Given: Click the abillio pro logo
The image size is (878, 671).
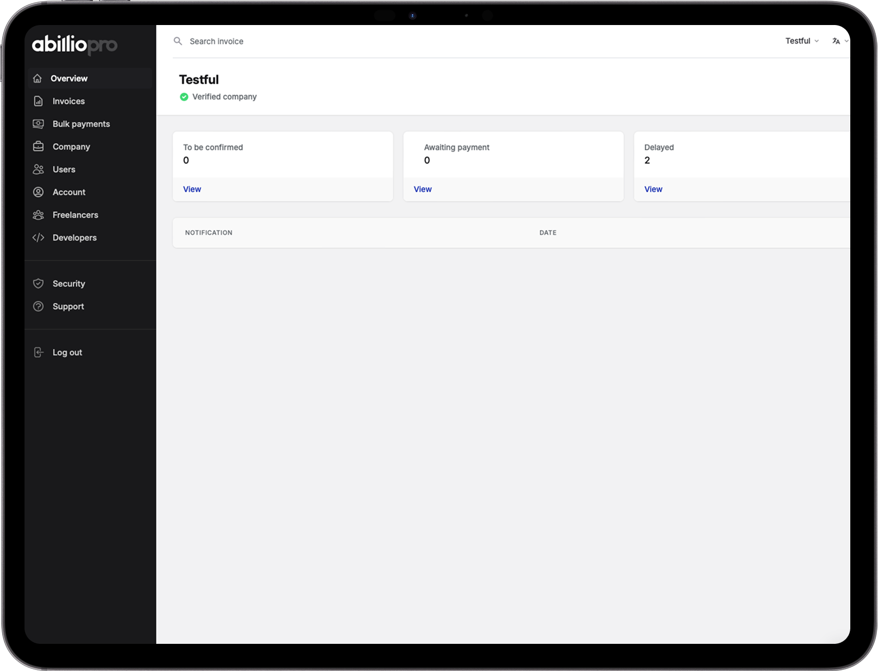Looking at the screenshot, I should (x=75, y=45).
